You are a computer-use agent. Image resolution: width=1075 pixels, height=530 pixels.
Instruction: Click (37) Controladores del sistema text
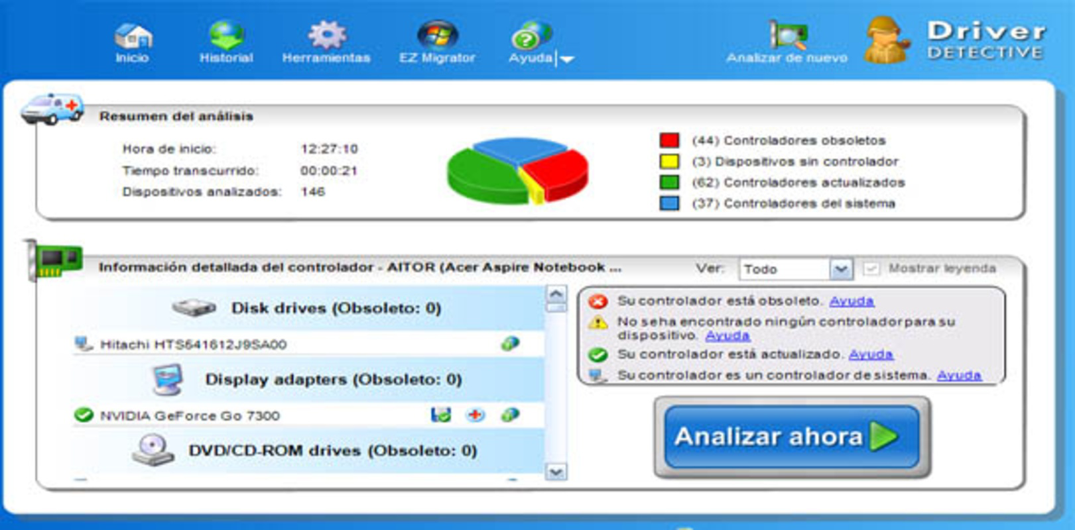pyautogui.click(x=793, y=203)
